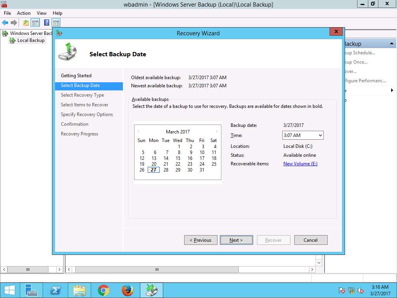Open Firefox from the taskbar
This screenshot has height=298, width=397.
[127, 290]
